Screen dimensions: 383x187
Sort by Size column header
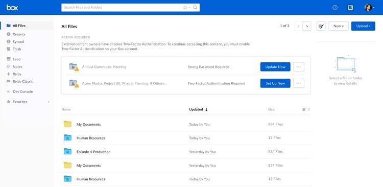(271, 109)
